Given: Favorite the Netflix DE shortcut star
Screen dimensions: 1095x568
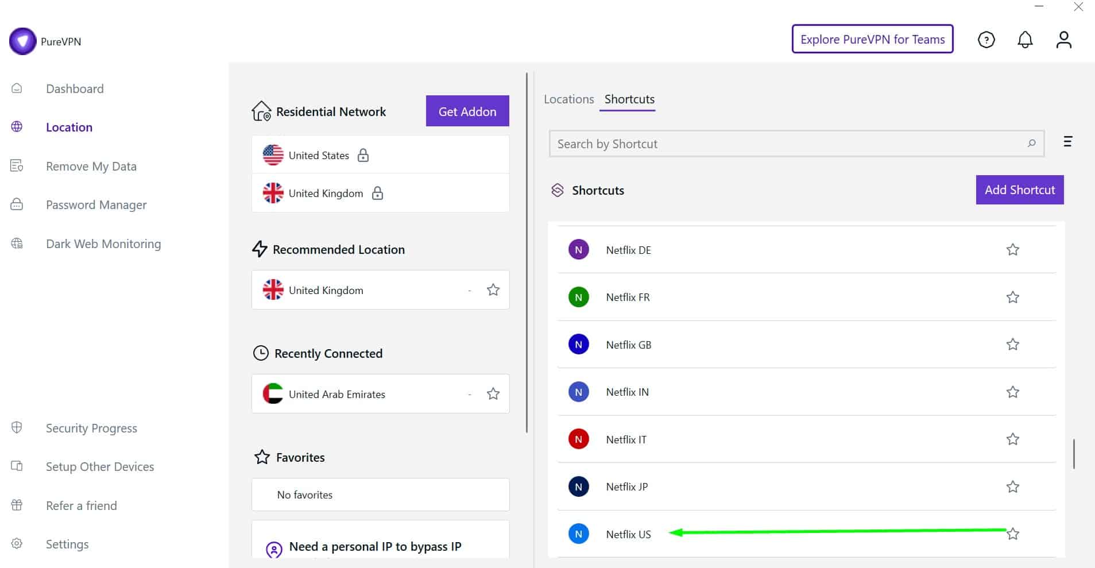Looking at the screenshot, I should point(1012,250).
